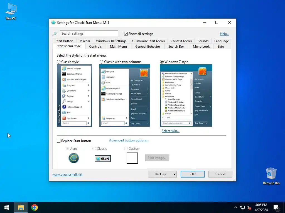
Task: Open the Customize Start Menu tab
Action: pyautogui.click(x=148, y=41)
